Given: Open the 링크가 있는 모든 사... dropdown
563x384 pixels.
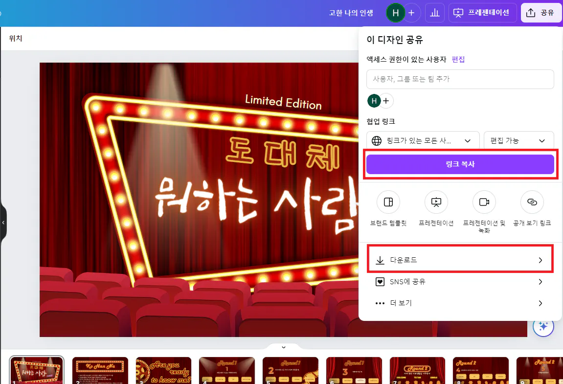Looking at the screenshot, I should [423, 140].
